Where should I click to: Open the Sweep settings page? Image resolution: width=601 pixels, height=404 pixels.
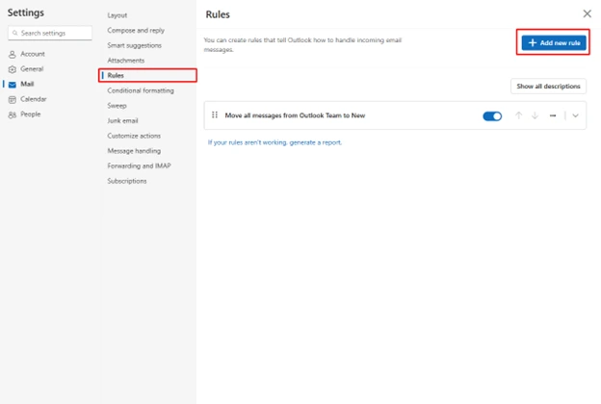pos(117,106)
